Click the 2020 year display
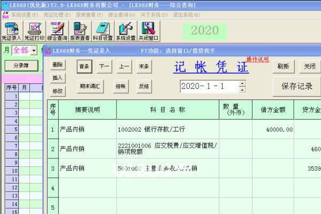This screenshot has height=214, width=321. coord(205,30)
